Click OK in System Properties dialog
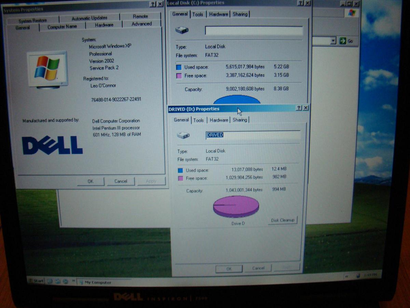410x308 pixels. click(x=91, y=181)
